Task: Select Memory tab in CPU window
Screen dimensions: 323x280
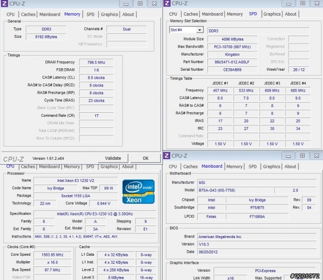Action: pos(72,166)
